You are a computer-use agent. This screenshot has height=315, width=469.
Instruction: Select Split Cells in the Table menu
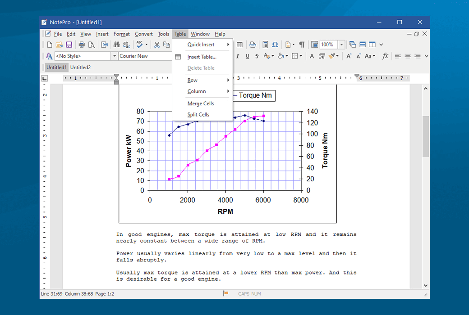point(202,114)
